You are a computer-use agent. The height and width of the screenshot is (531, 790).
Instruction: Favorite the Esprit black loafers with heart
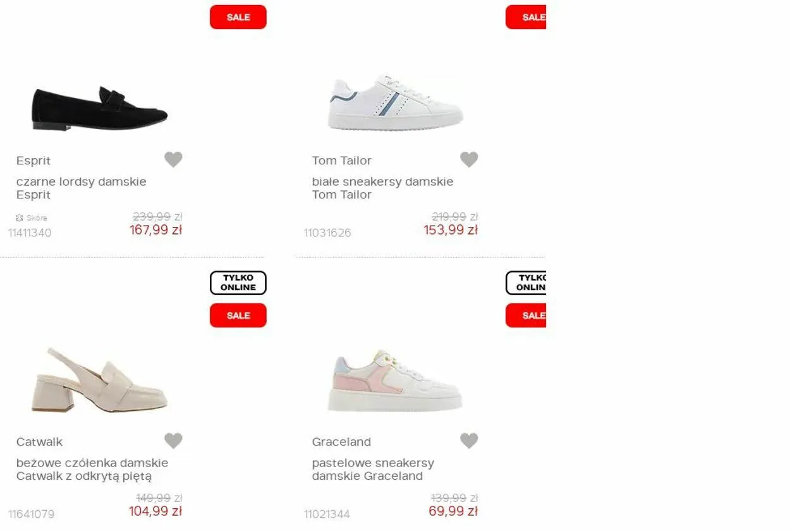click(173, 159)
